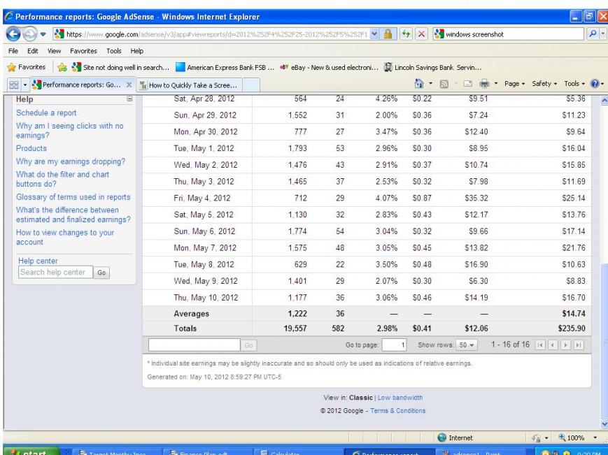
Task: Open 'Why am I seeing clicks with no earnings?'
Action: pyautogui.click(x=70, y=131)
